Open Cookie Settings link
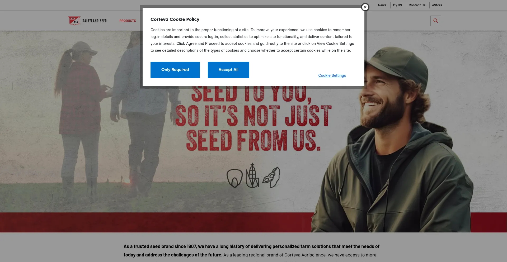 [x=332, y=75]
